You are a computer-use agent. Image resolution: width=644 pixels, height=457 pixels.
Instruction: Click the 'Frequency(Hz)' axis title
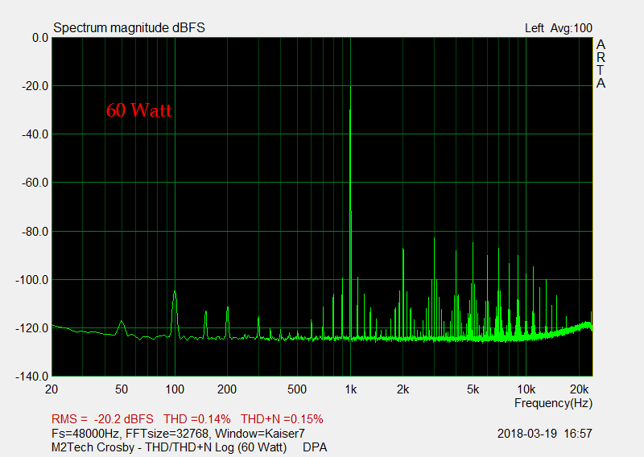click(x=553, y=403)
